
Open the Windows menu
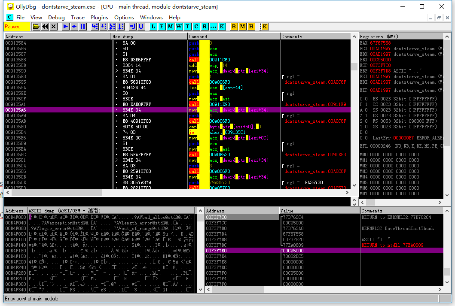click(x=151, y=18)
